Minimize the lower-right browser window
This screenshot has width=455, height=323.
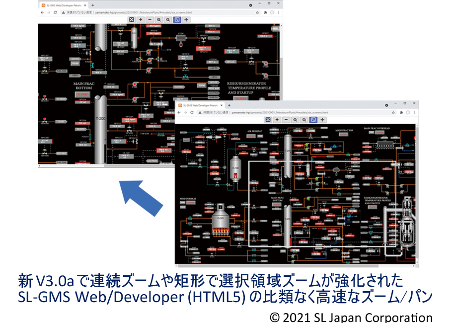(395, 103)
